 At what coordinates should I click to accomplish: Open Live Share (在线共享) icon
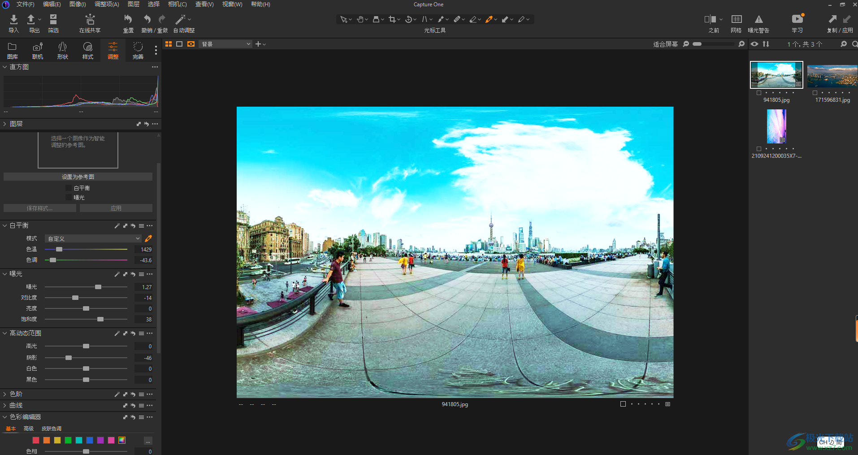[x=90, y=19]
